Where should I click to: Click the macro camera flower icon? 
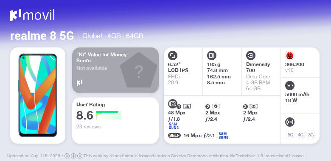(x=253, y=106)
